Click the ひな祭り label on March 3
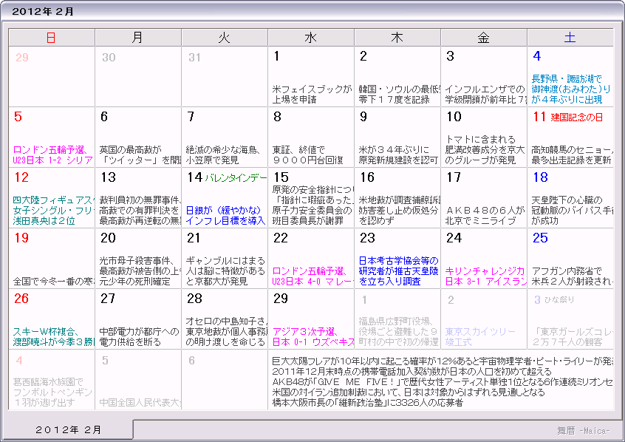 (559, 299)
